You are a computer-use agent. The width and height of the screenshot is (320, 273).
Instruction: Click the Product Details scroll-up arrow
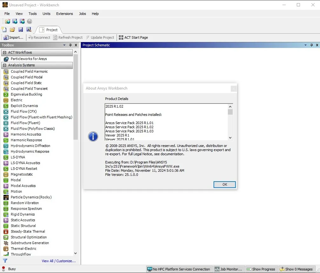pos(230,107)
